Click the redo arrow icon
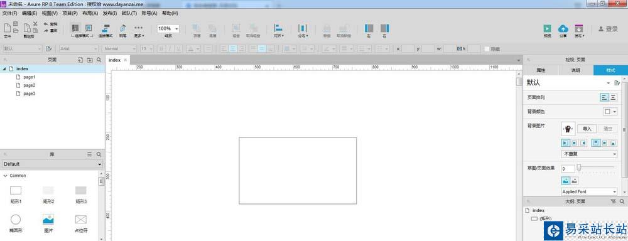The width and height of the screenshot is (628, 241). pyautogui.click(x=46, y=30)
